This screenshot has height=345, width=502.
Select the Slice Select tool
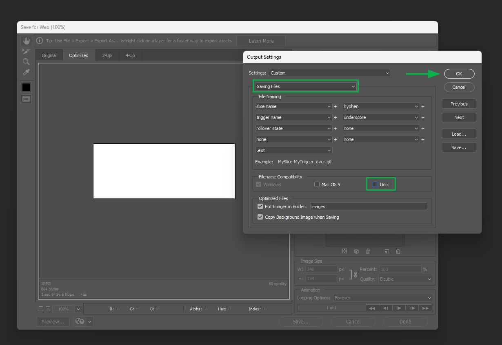coord(26,51)
